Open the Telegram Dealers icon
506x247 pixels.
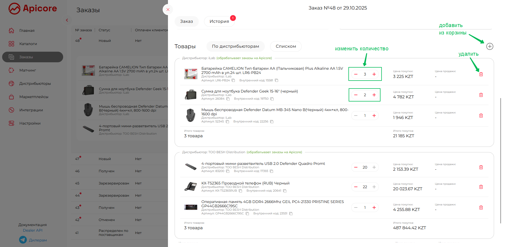[23, 240]
